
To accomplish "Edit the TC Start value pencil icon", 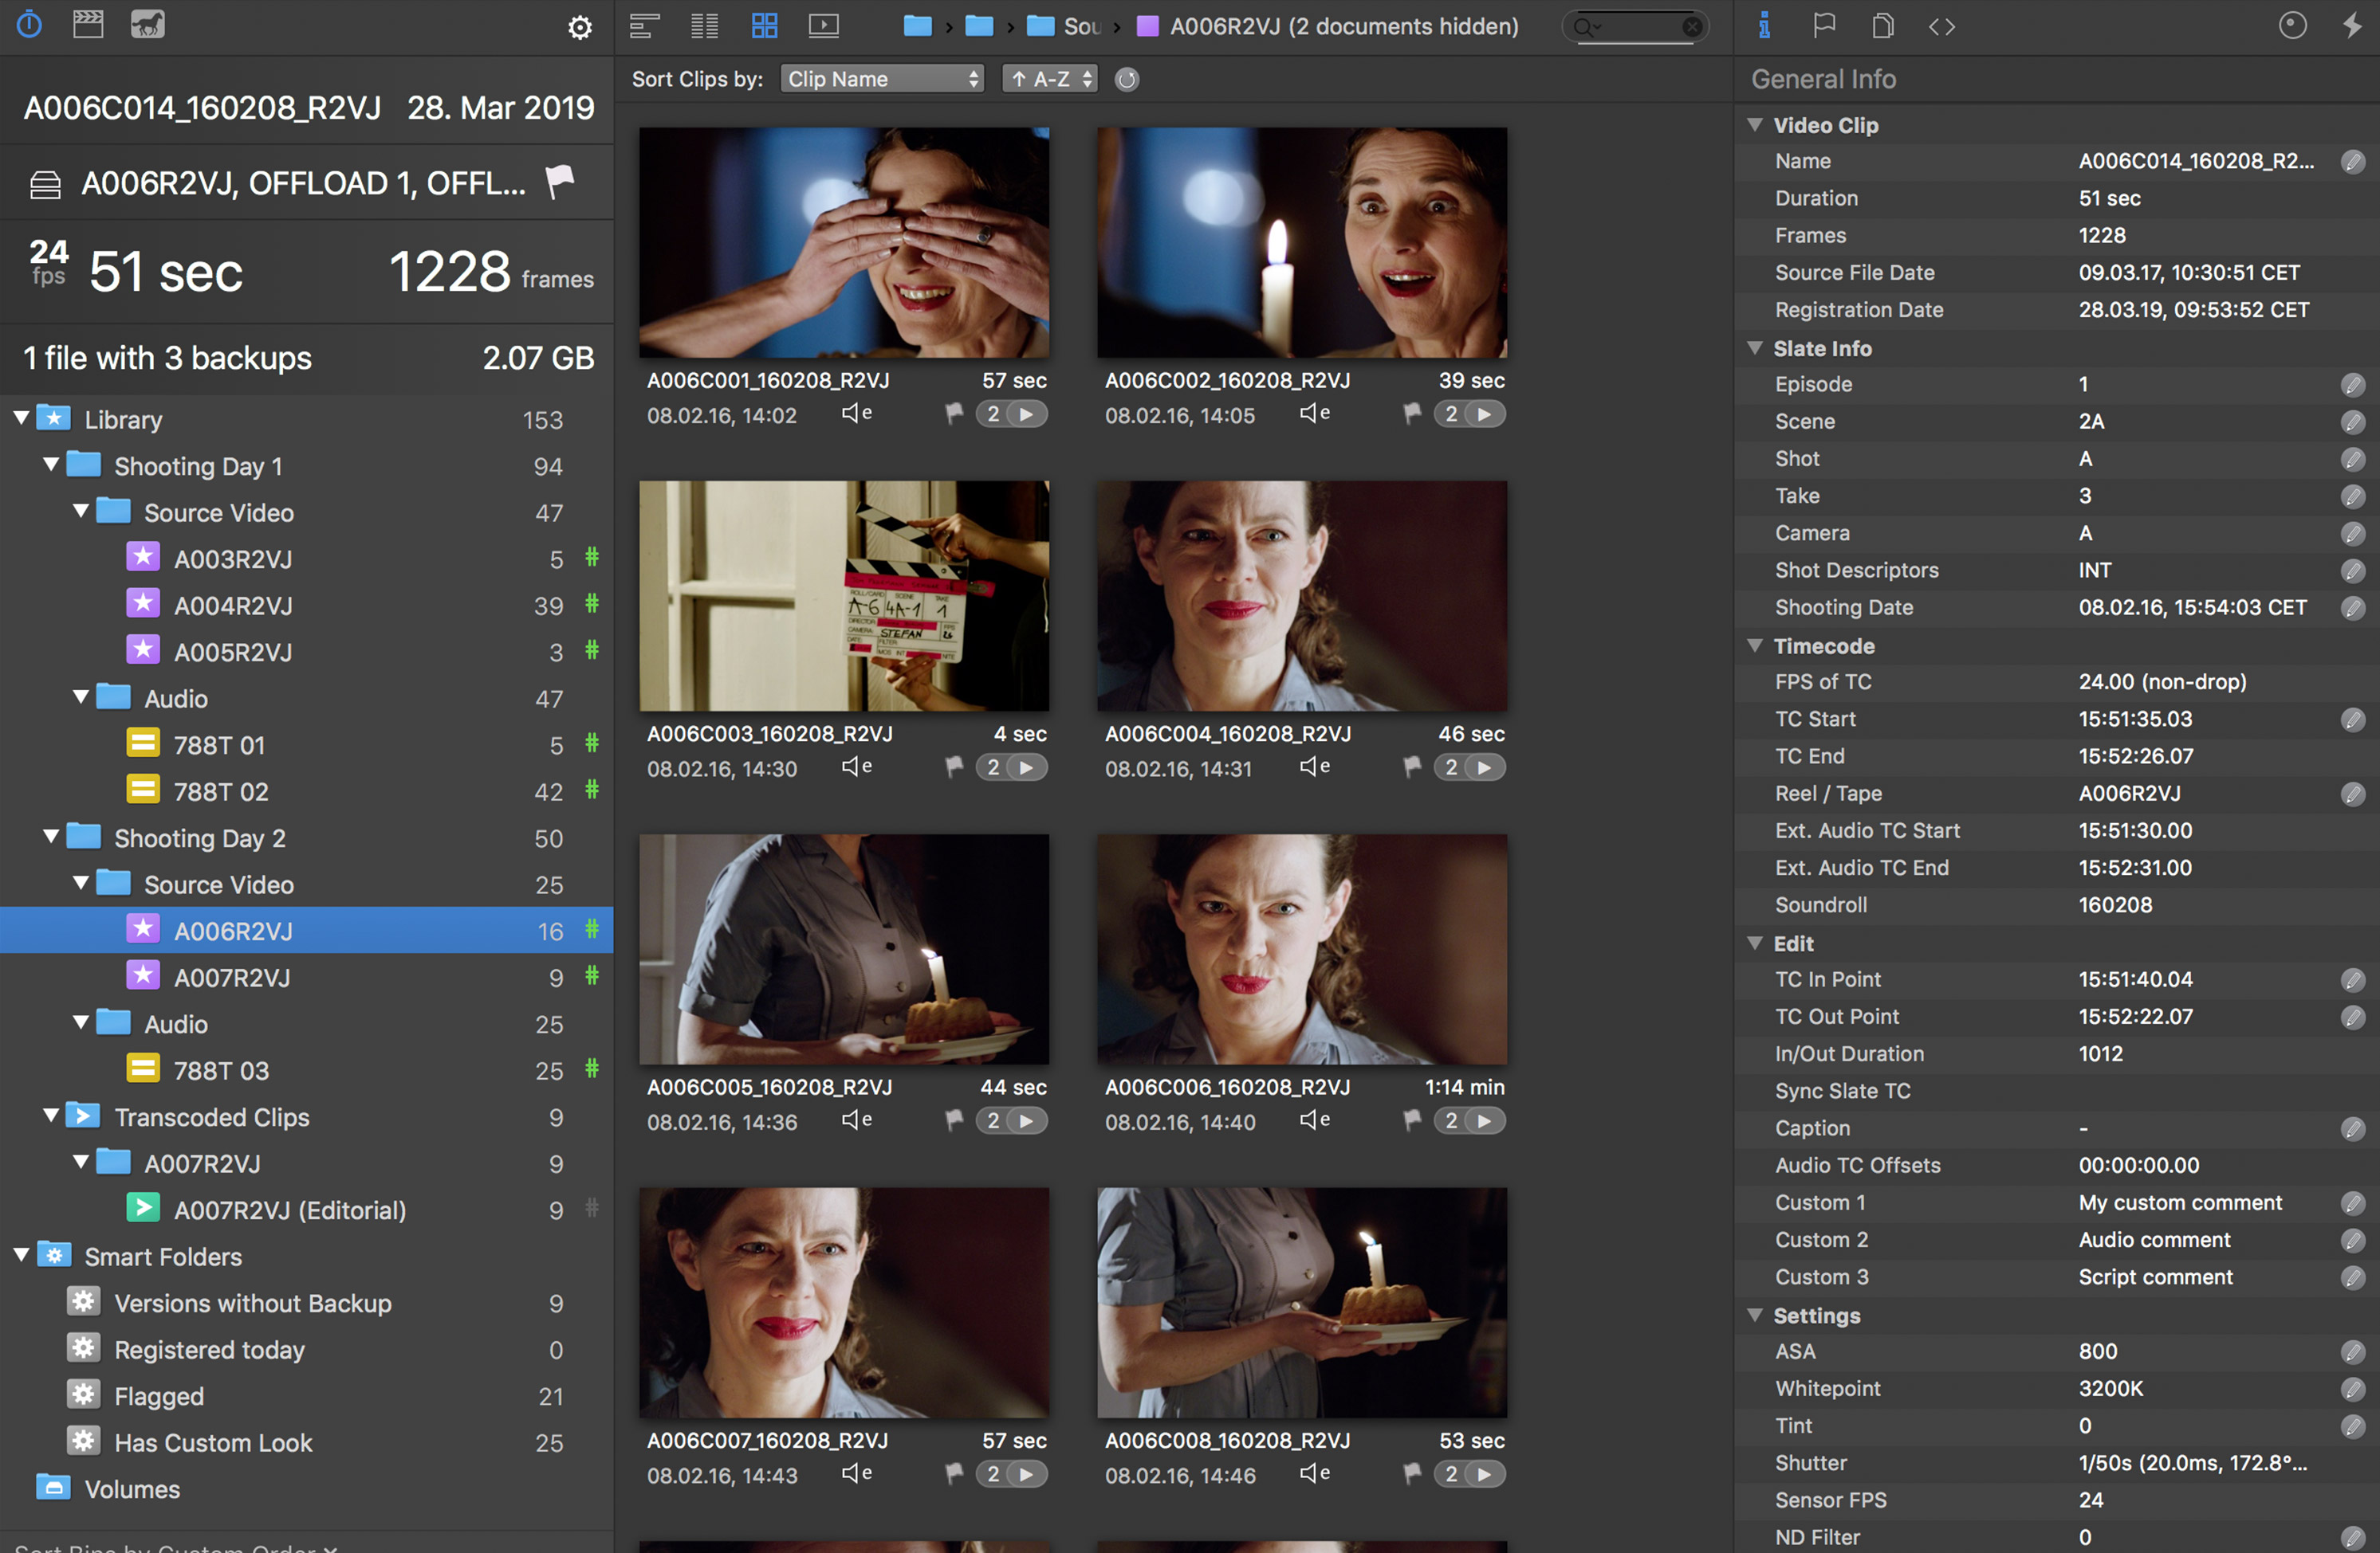I will coord(2353,720).
